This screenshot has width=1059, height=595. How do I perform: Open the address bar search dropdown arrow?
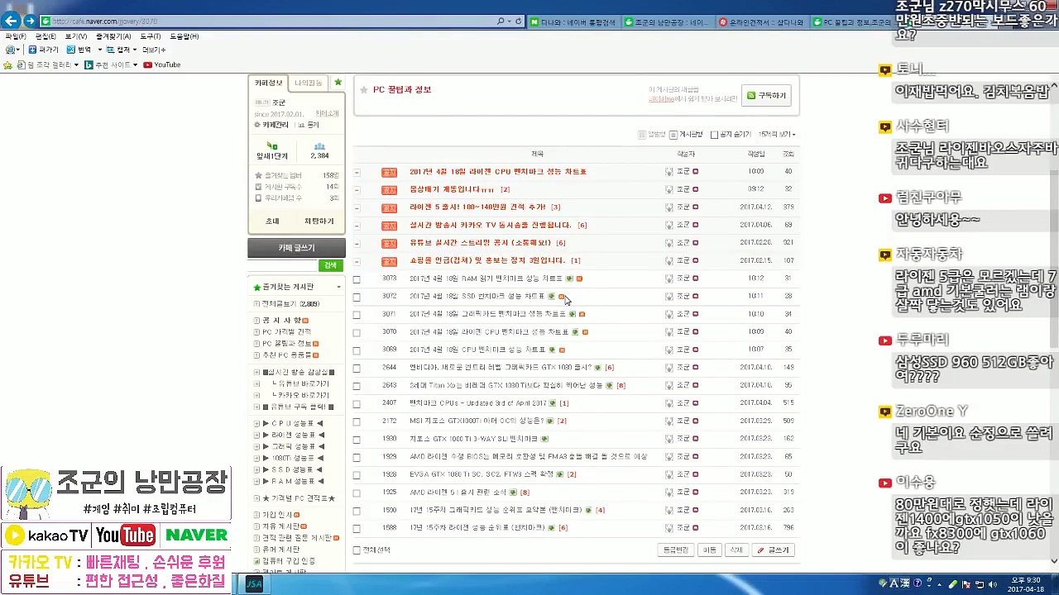tap(509, 21)
